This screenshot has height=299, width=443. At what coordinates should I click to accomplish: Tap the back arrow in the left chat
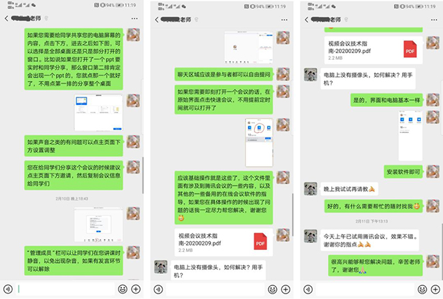tap(7, 18)
